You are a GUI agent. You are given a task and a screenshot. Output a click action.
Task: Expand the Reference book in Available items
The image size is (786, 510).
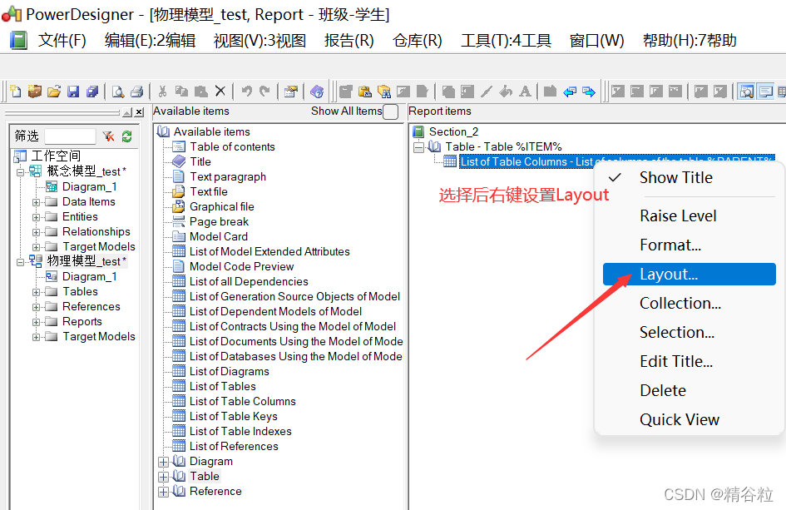(x=163, y=492)
